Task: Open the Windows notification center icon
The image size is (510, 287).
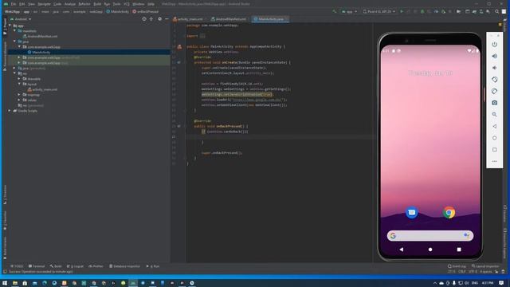Action: [x=501, y=283]
